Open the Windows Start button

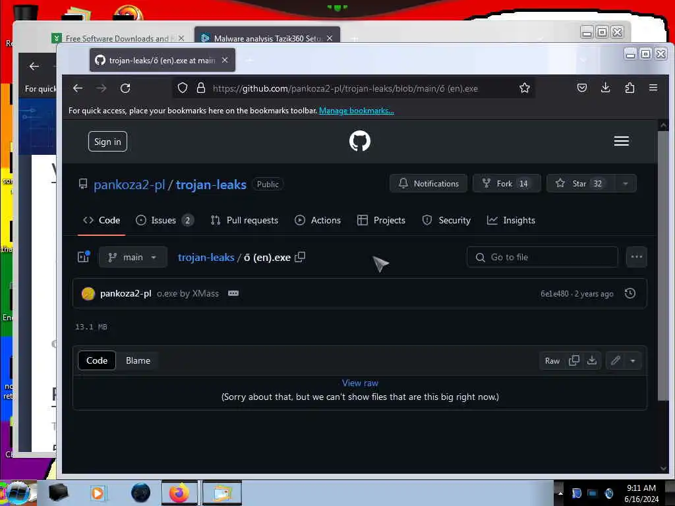click(17, 493)
